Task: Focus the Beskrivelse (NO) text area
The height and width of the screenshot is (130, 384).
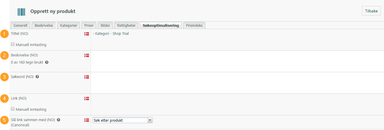Action: [237, 61]
